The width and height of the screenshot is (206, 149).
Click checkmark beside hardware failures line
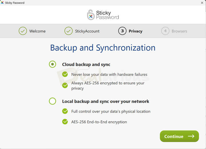(65, 74)
